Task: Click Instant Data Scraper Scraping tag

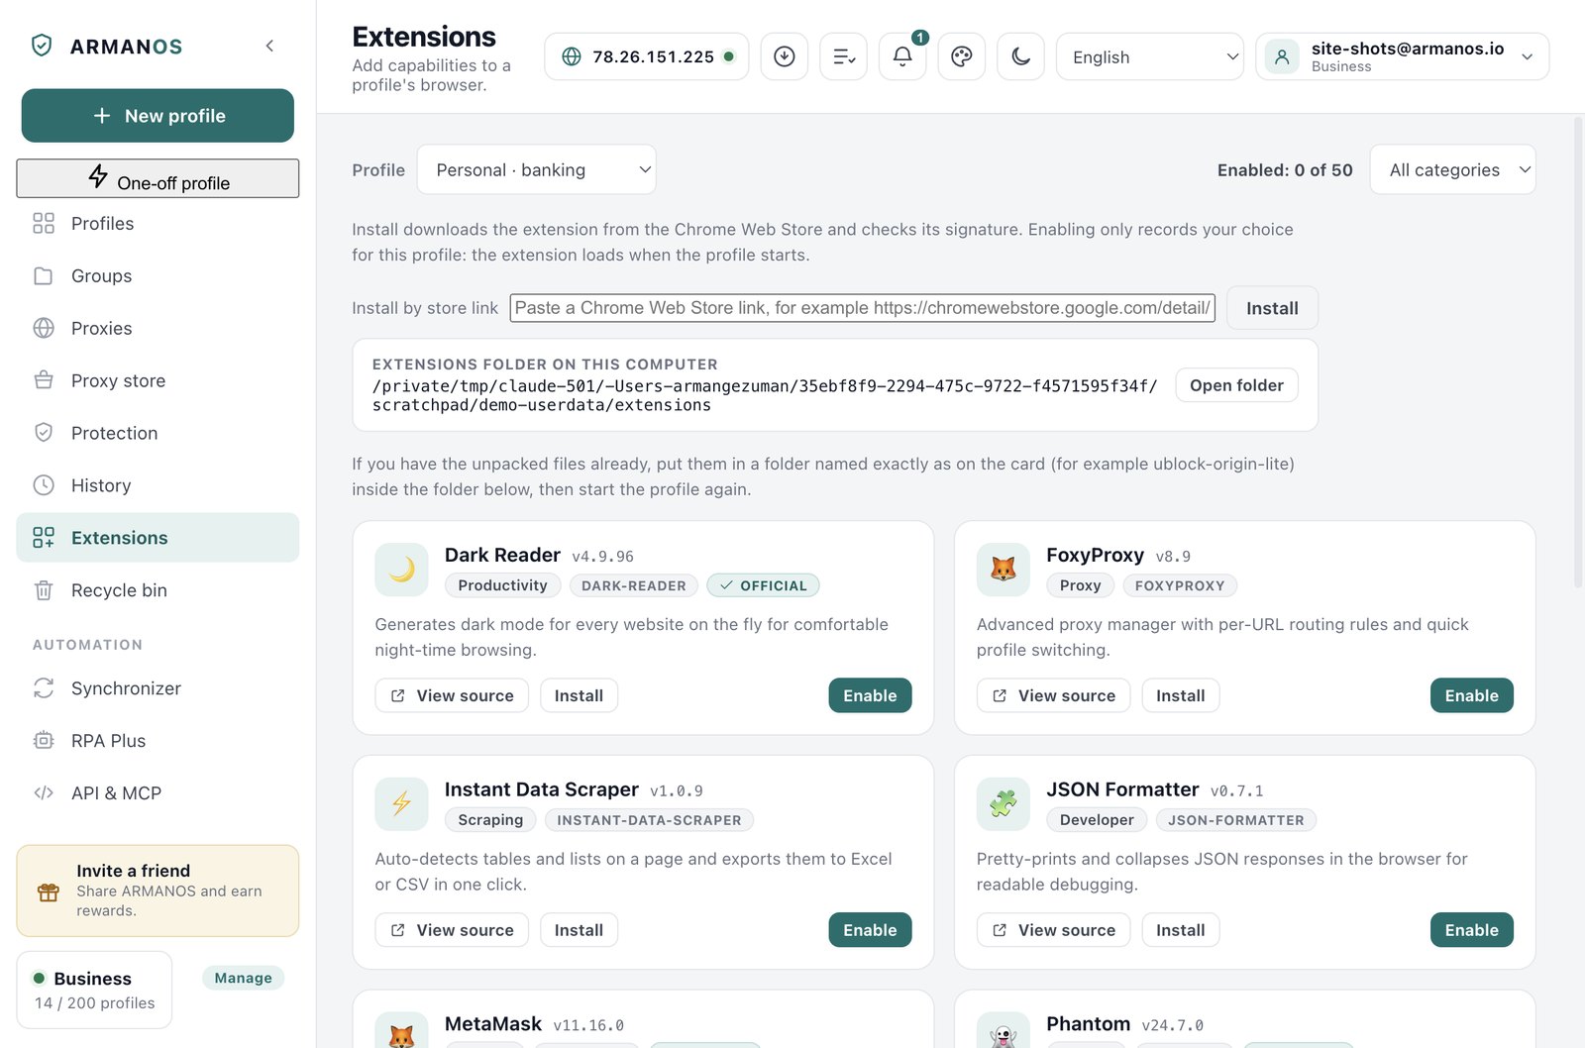Action: coord(490,820)
